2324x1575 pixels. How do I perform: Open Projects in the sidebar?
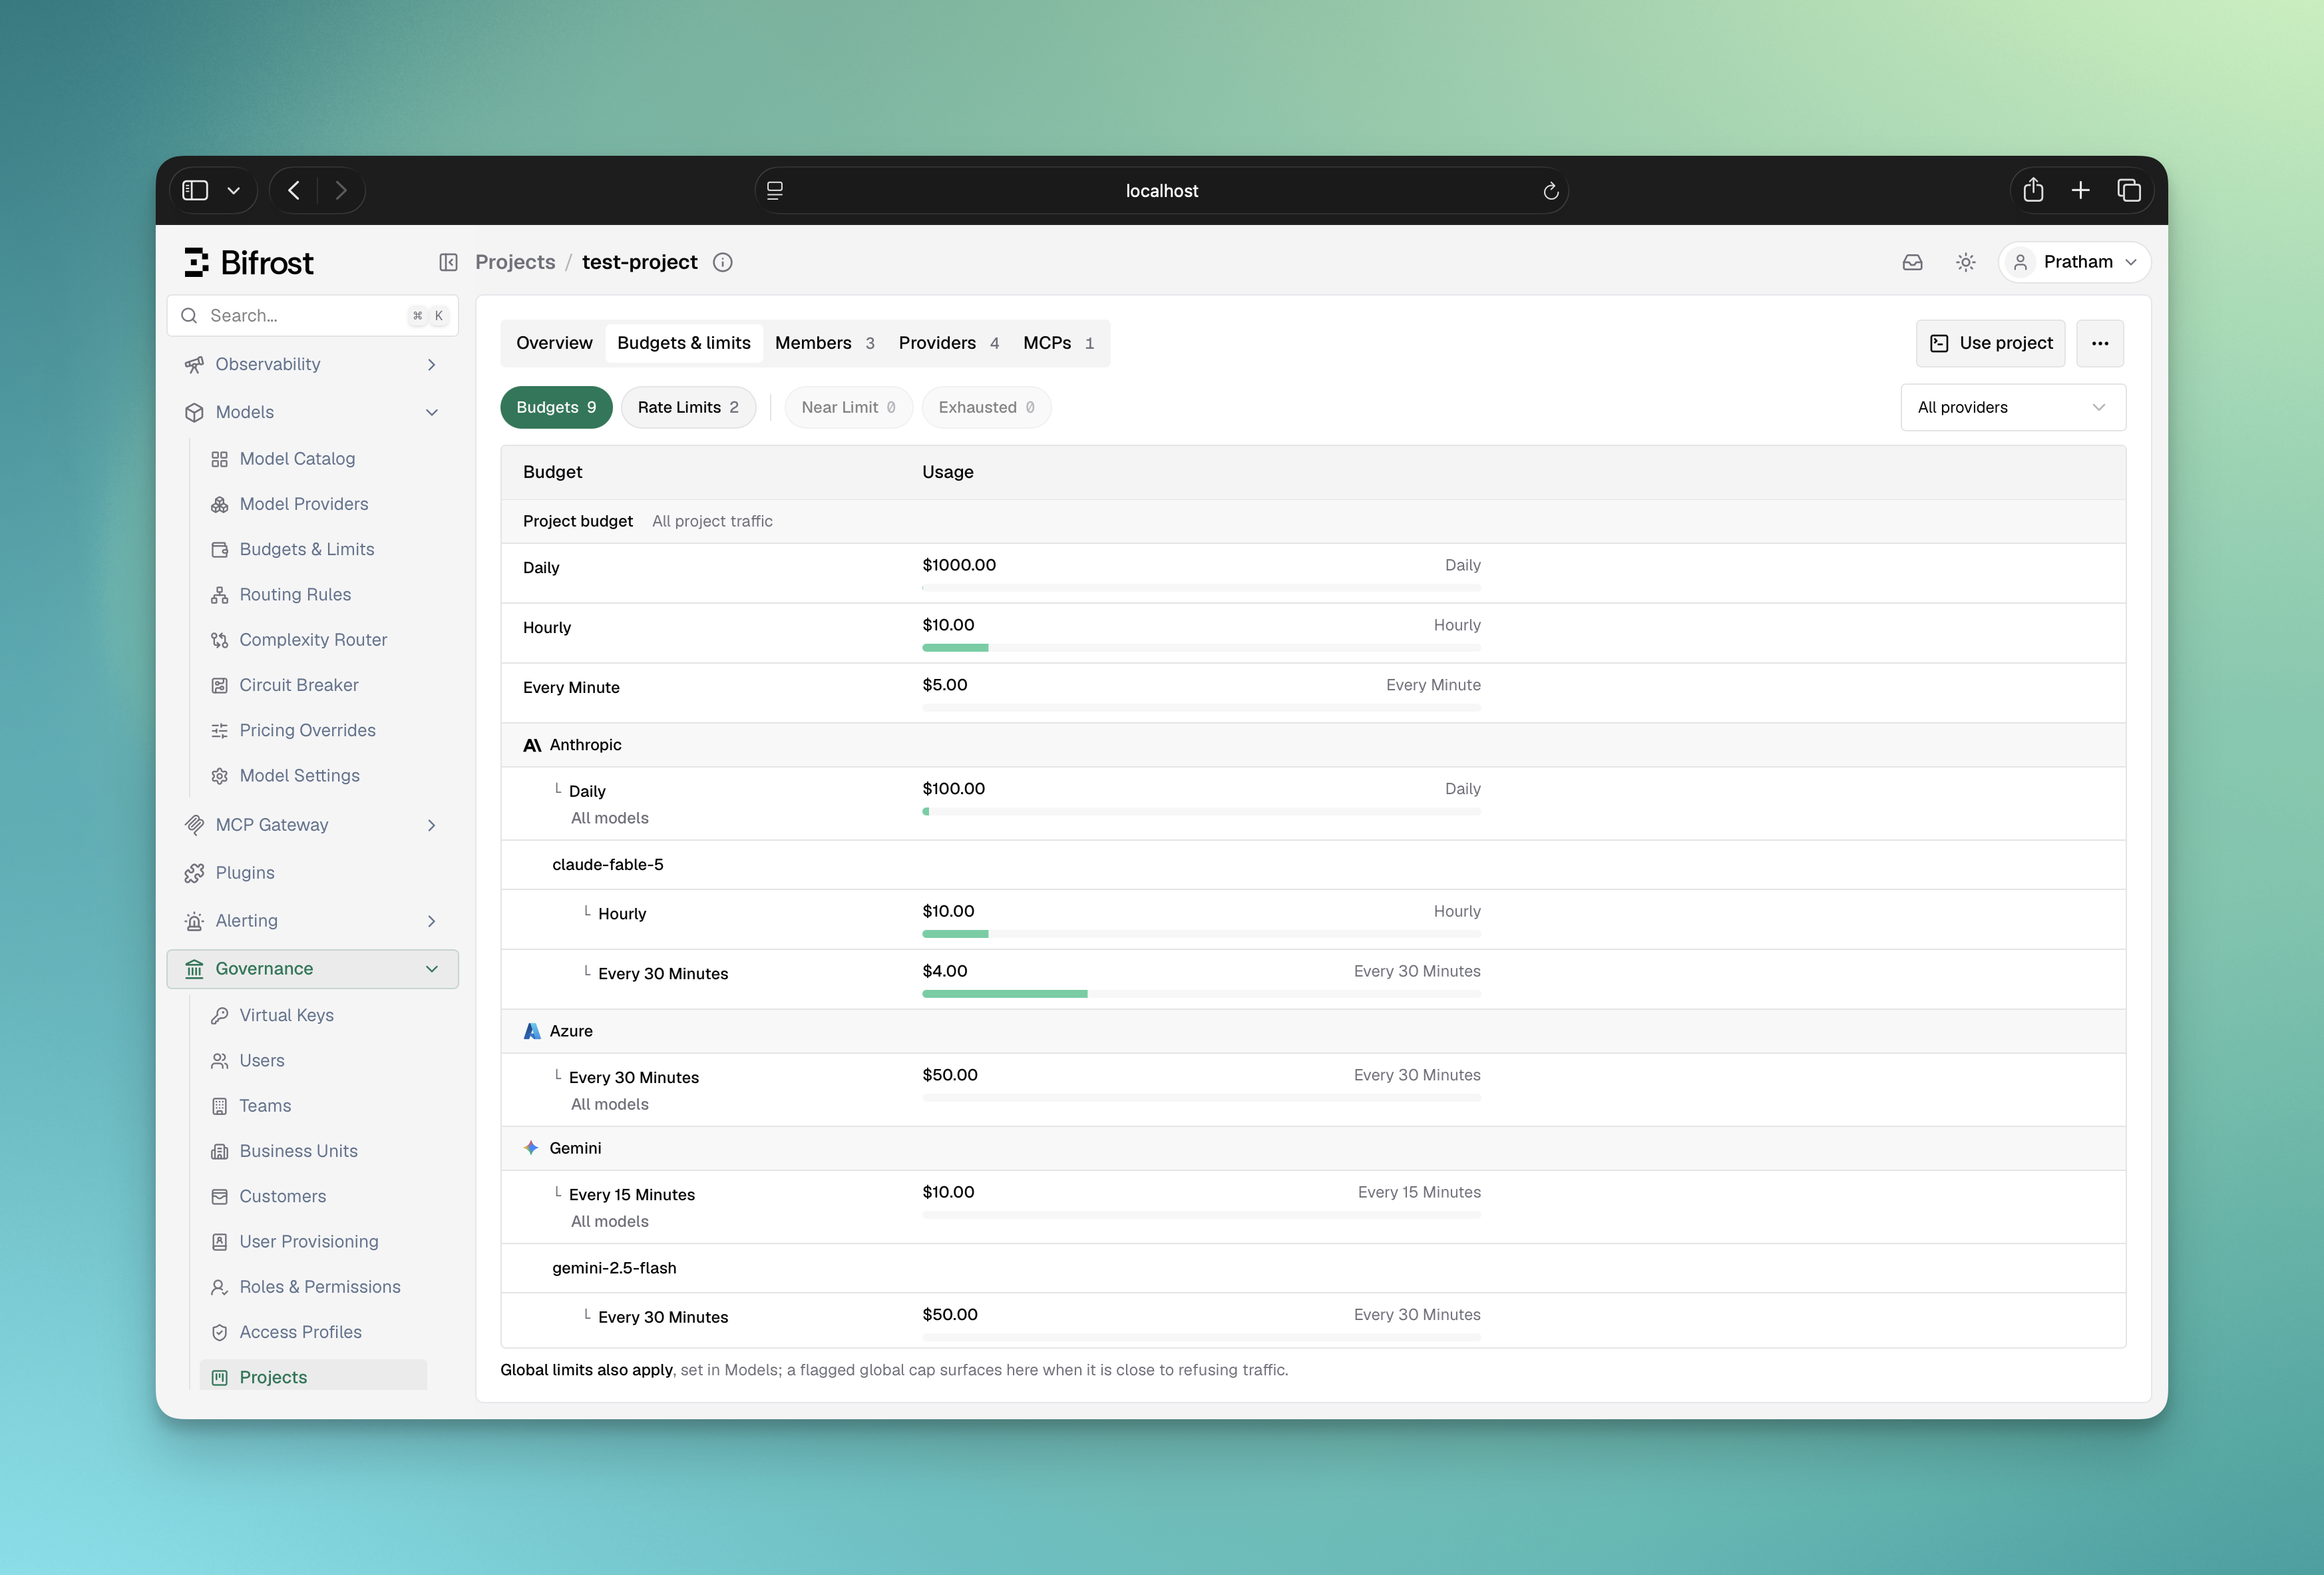pyautogui.click(x=313, y=1376)
